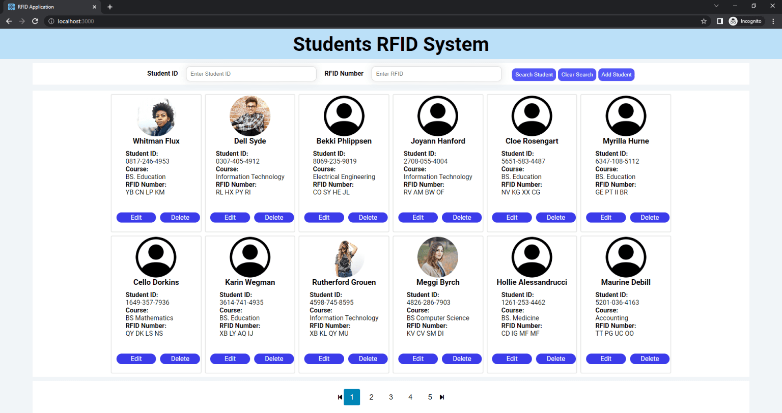Open page 3 of the student list
This screenshot has width=782, height=413.
coord(390,397)
